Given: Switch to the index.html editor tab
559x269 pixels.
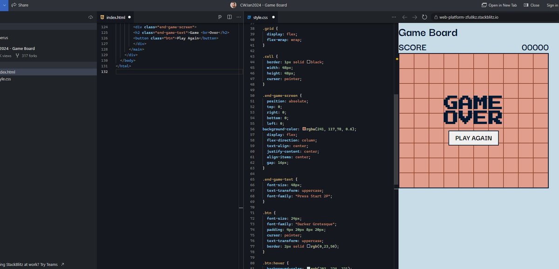Looking at the screenshot, I should pyautogui.click(x=116, y=17).
